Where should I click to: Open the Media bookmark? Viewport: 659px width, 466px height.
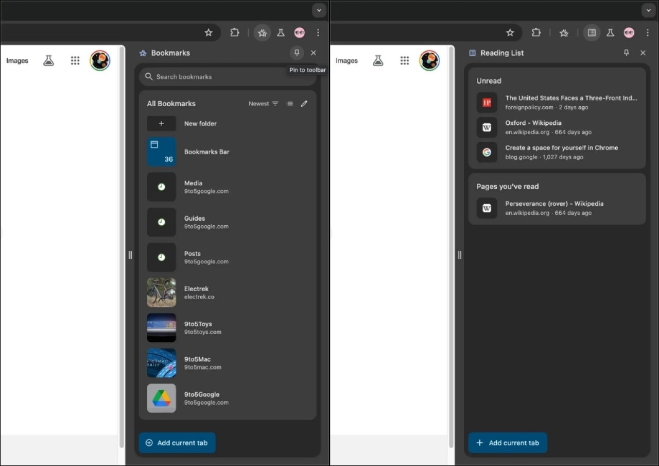[x=227, y=187]
